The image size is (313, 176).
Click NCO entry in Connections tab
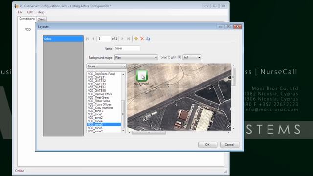tap(28, 29)
